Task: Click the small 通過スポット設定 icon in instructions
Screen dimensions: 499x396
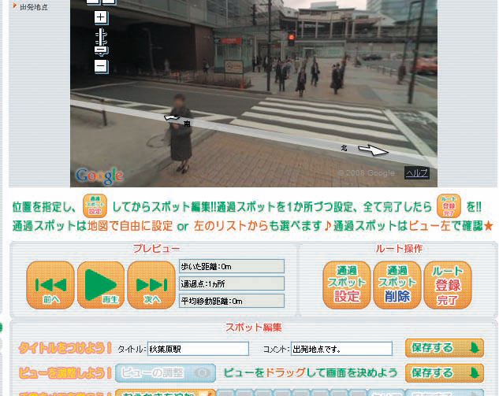Action: 95,206
